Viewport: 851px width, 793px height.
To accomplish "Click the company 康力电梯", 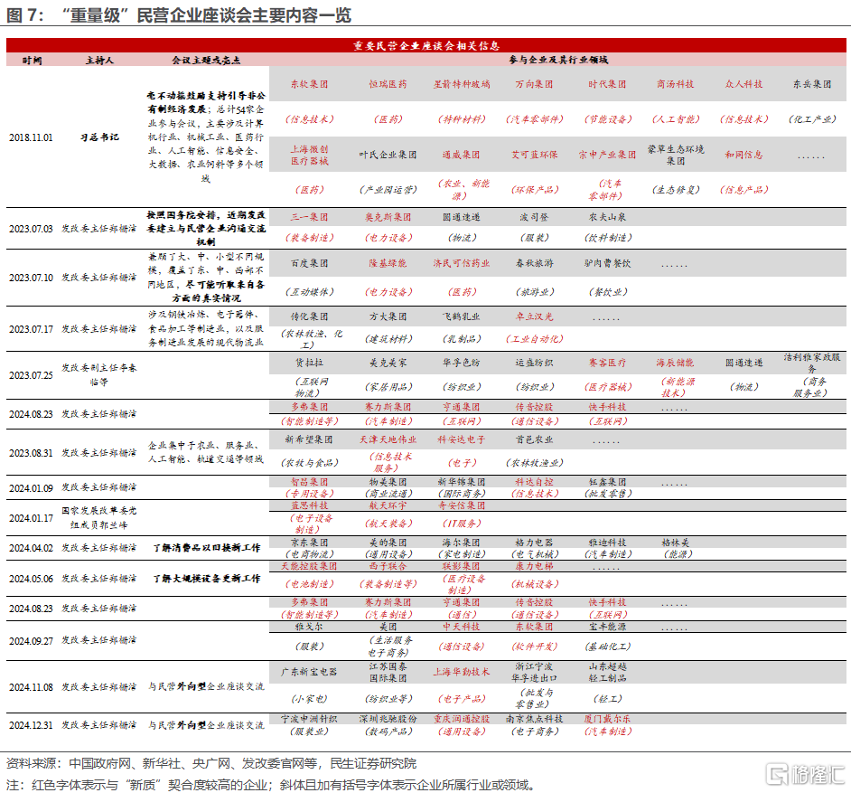I will [x=534, y=566].
